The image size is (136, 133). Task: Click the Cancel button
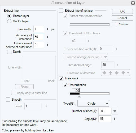(122, 18)
